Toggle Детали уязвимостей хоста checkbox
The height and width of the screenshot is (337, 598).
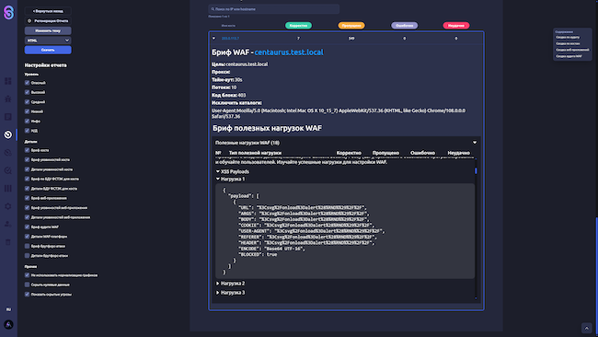(x=27, y=169)
